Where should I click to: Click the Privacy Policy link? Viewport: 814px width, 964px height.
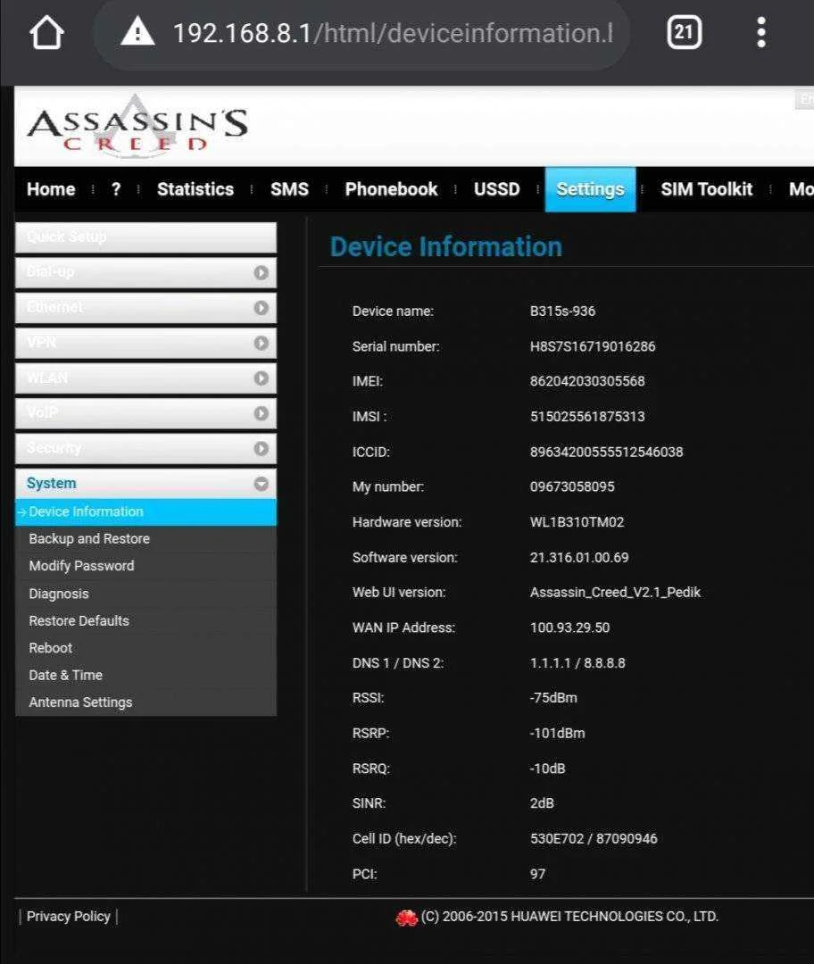(x=68, y=917)
